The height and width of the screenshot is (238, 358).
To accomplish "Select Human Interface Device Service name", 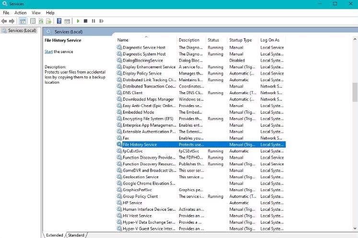I will (x=150, y=209).
